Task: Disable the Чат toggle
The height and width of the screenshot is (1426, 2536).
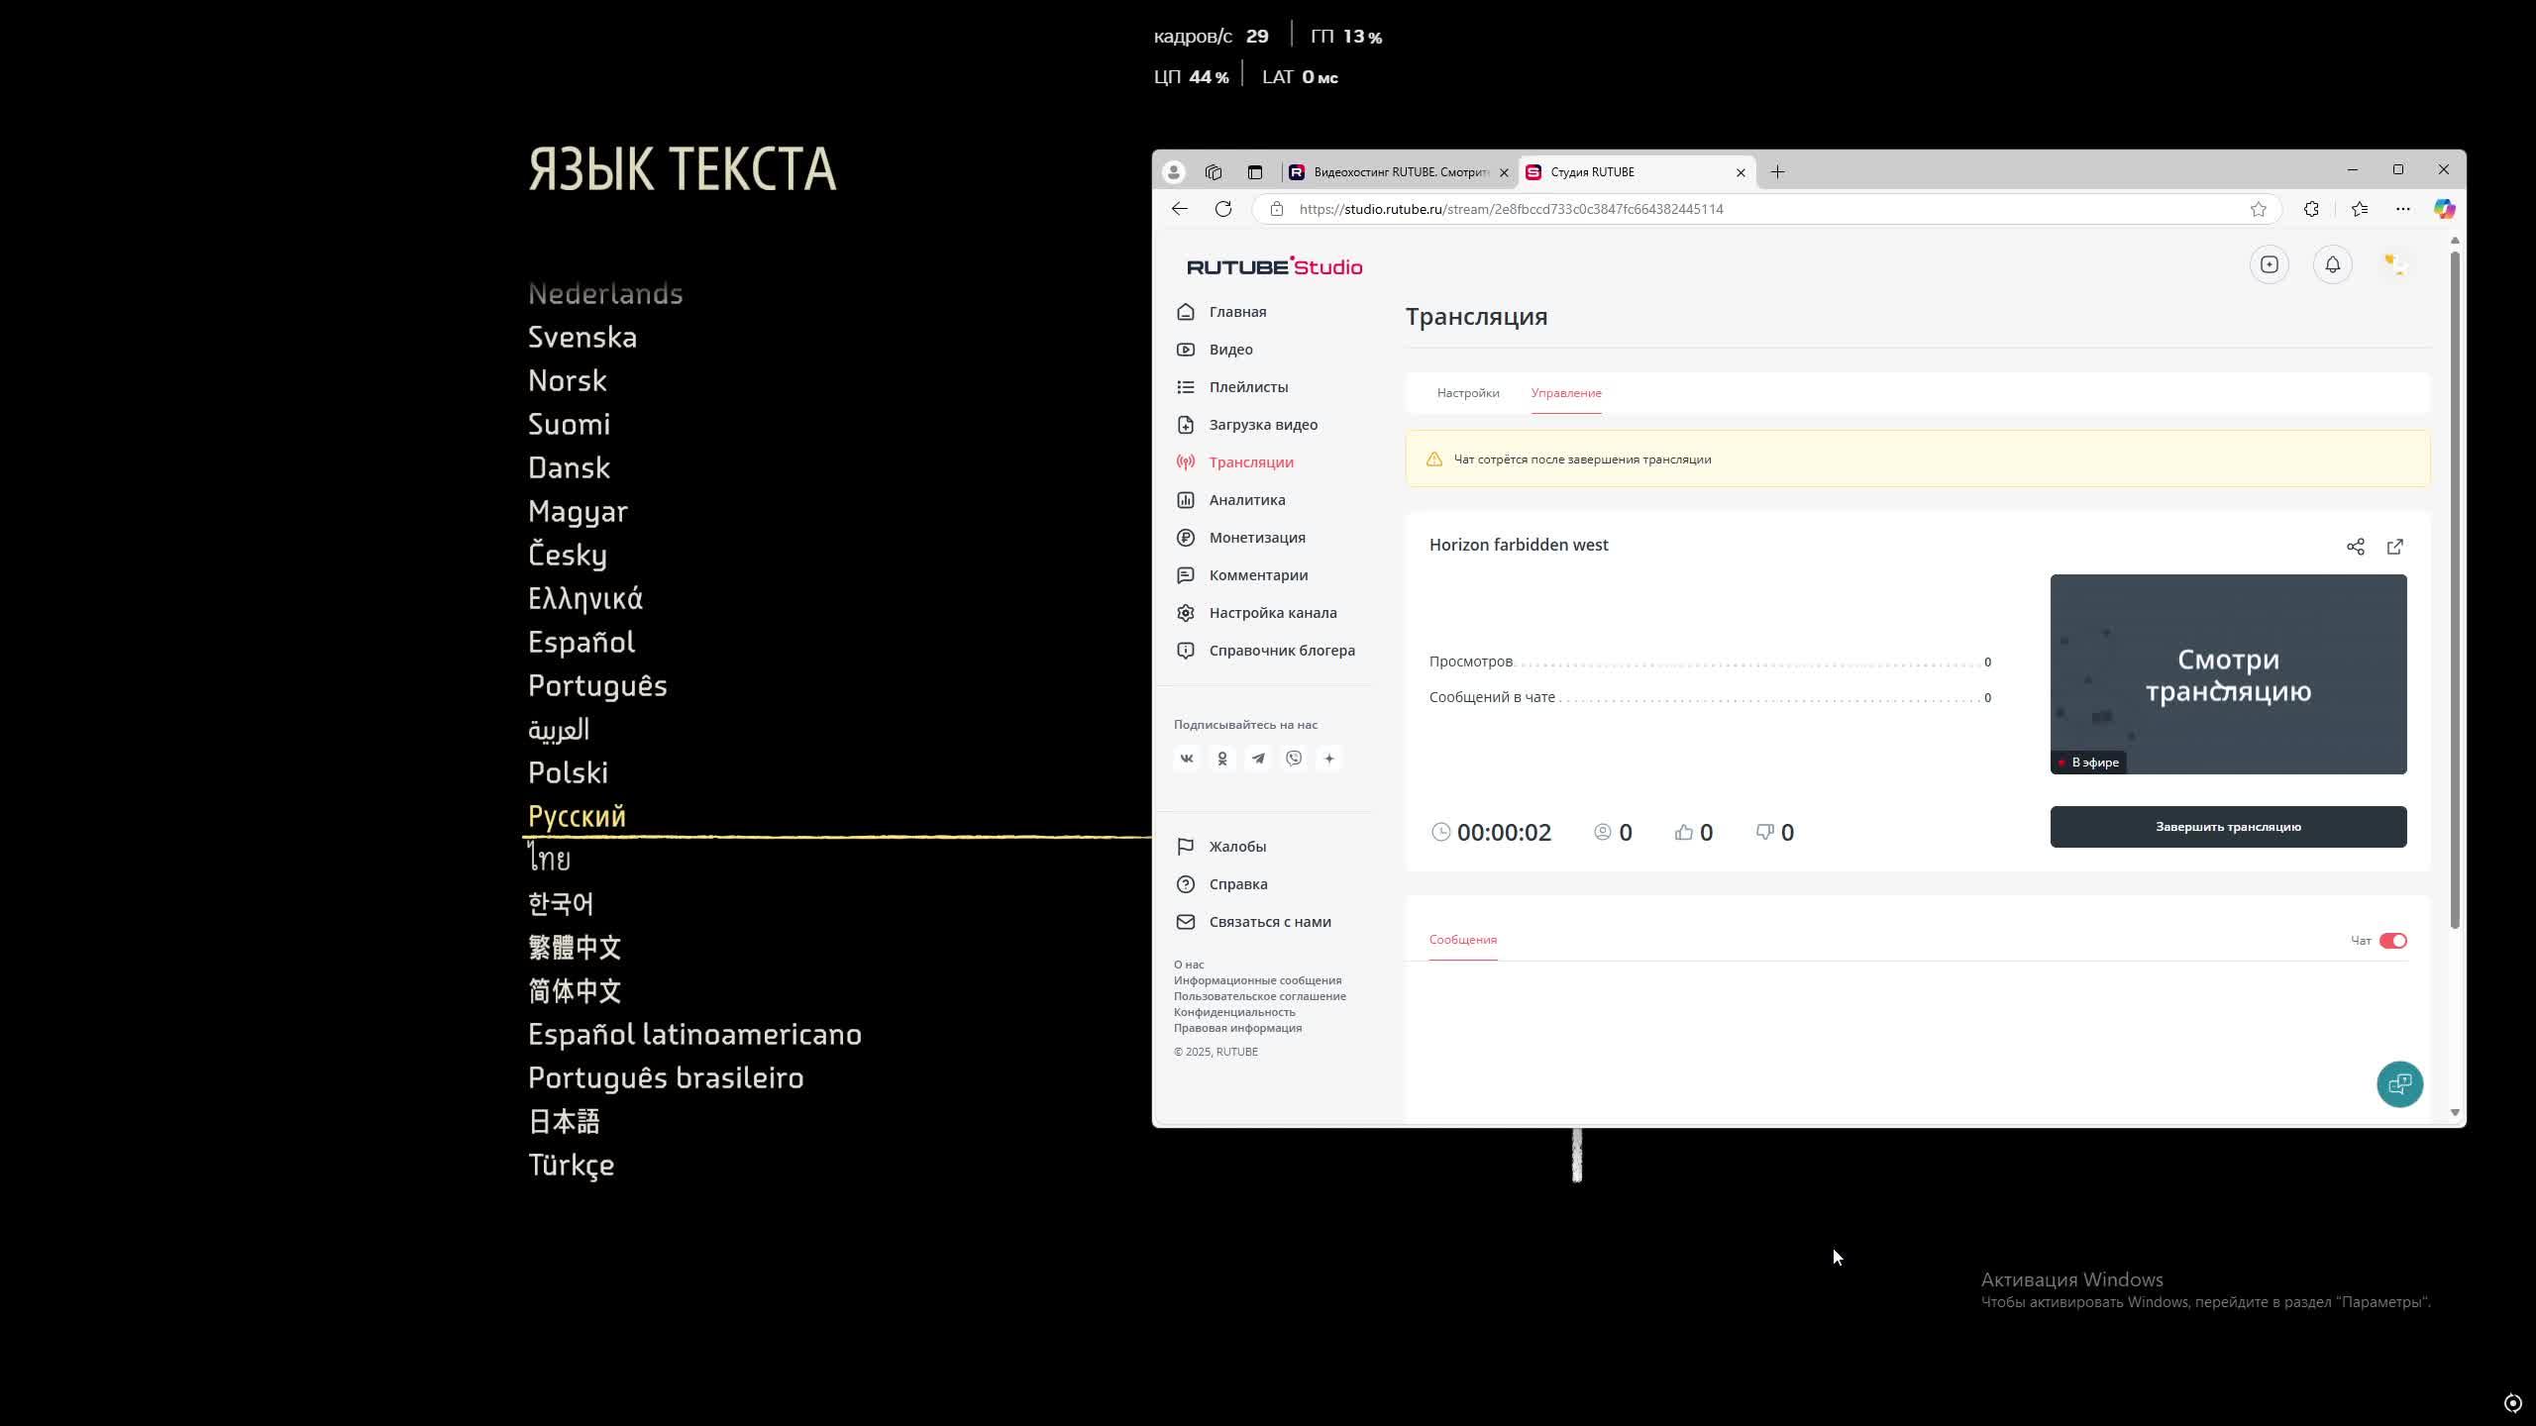Action: point(2392,941)
